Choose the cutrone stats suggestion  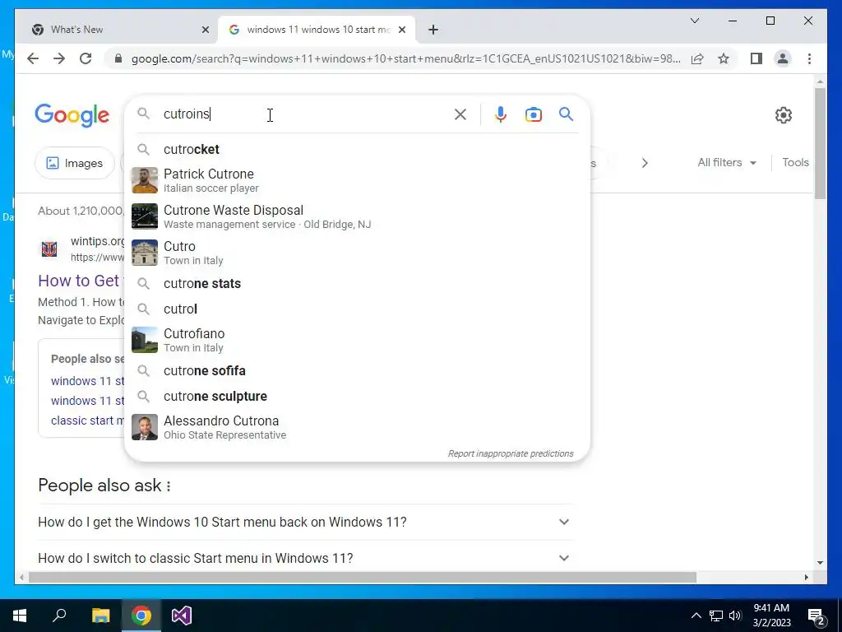click(x=357, y=284)
